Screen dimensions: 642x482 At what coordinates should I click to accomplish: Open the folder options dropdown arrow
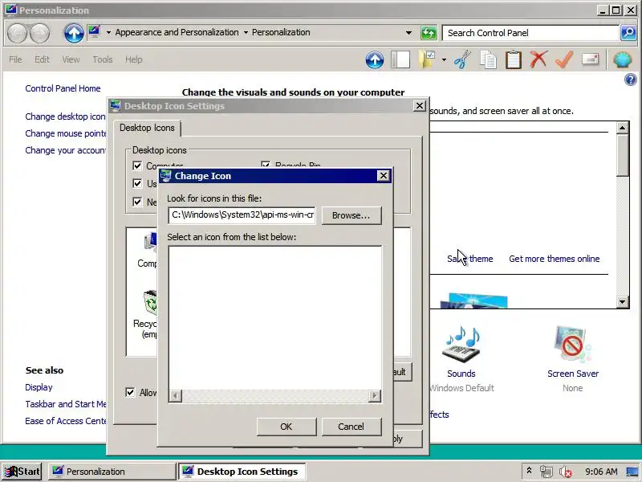point(444,60)
